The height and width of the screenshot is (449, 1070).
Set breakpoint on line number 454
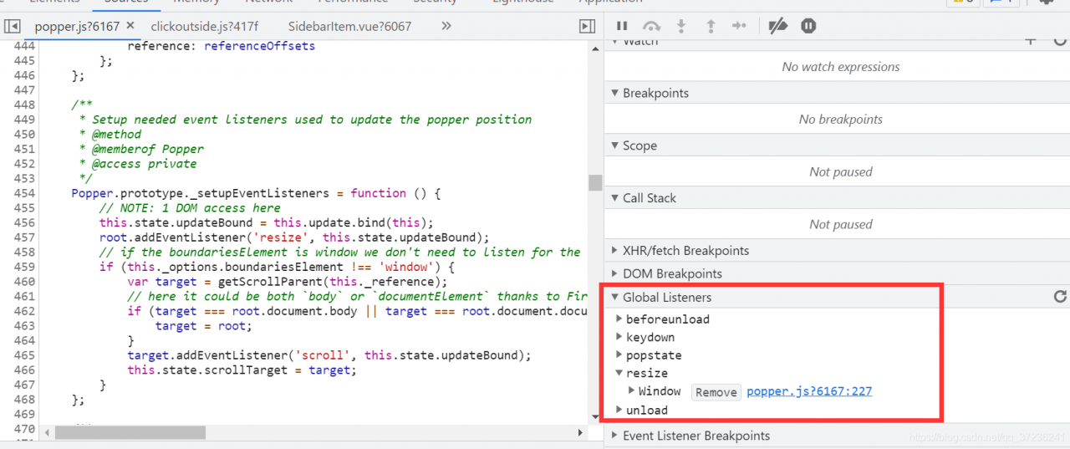point(24,193)
